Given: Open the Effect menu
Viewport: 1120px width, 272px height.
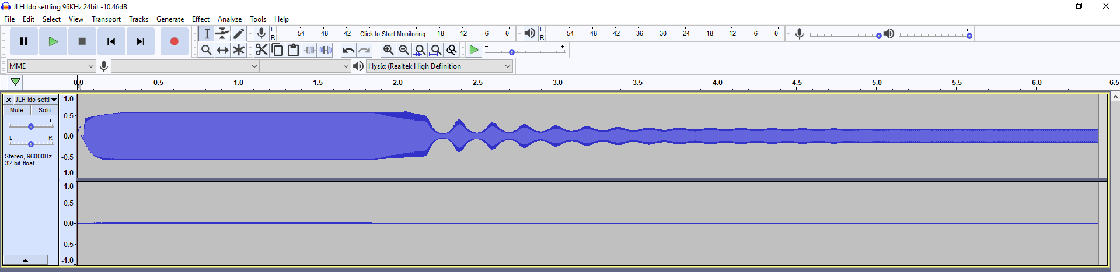Looking at the screenshot, I should pos(201,19).
